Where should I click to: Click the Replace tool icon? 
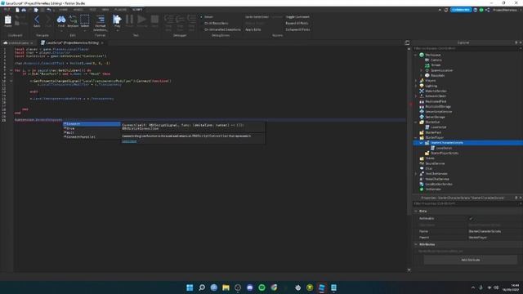pyautogui.click(x=73, y=21)
